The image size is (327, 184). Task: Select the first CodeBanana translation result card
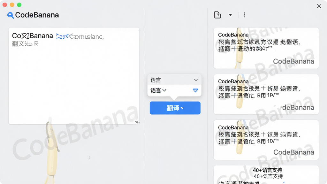point(266,48)
